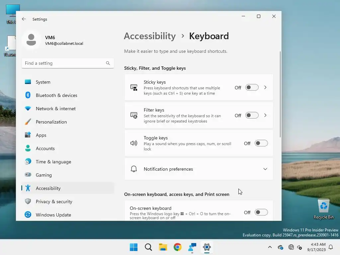The width and height of the screenshot is (340, 255).
Task: Click the System monitor icon in sidebar
Action: [x=28, y=82]
